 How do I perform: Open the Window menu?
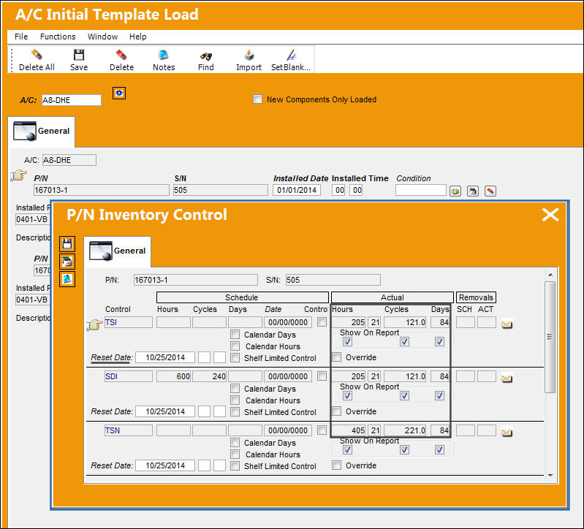click(x=102, y=37)
